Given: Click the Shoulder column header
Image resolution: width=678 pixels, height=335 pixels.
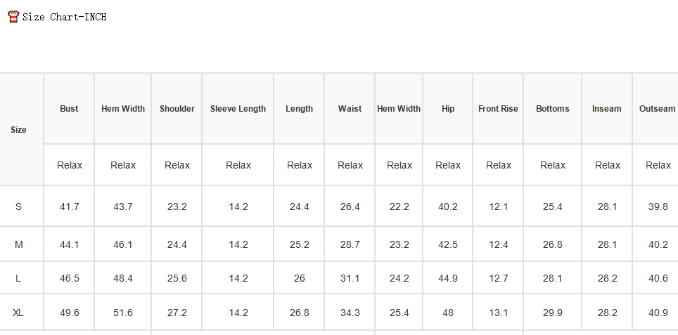Looking at the screenshot, I should tap(177, 109).
